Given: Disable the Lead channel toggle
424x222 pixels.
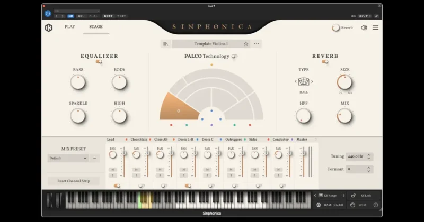Looking at the screenshot, I should [x=117, y=186].
